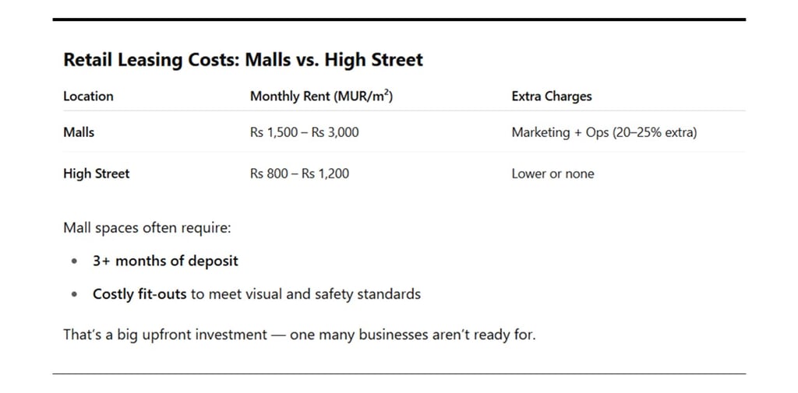Click the Malls row label
The height and width of the screenshot is (393, 798).
pos(79,132)
